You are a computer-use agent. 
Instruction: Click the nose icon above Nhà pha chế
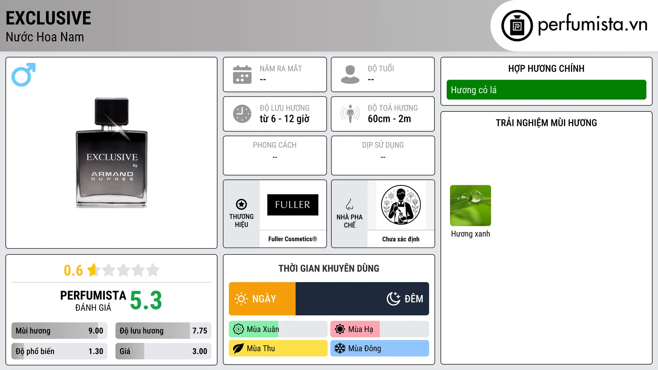point(350,204)
